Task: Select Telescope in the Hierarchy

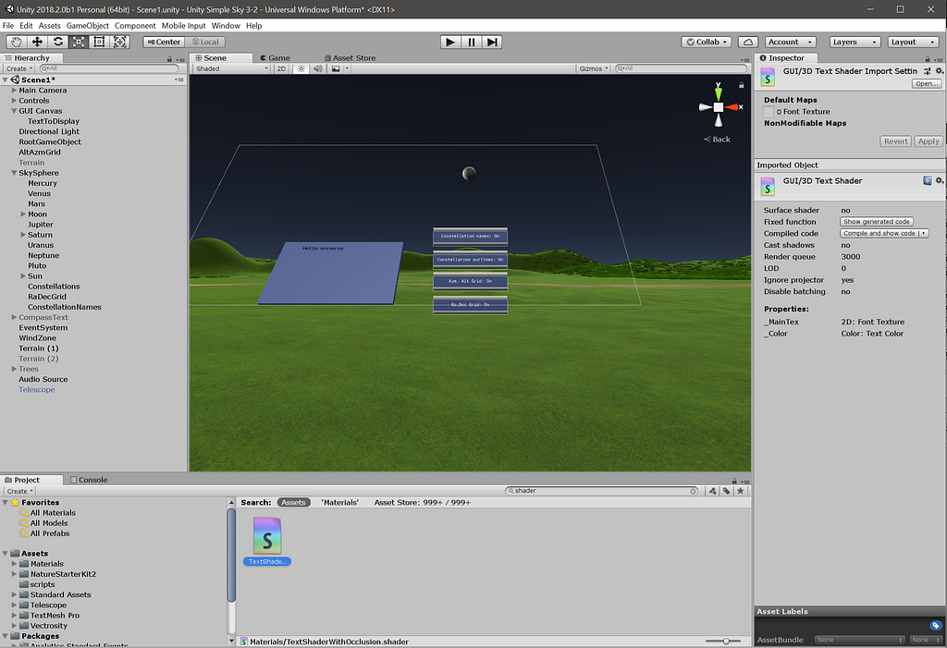Action: pos(37,389)
